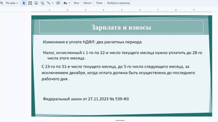Select the arrow cursor tool
218x122 pixels.
24,3
